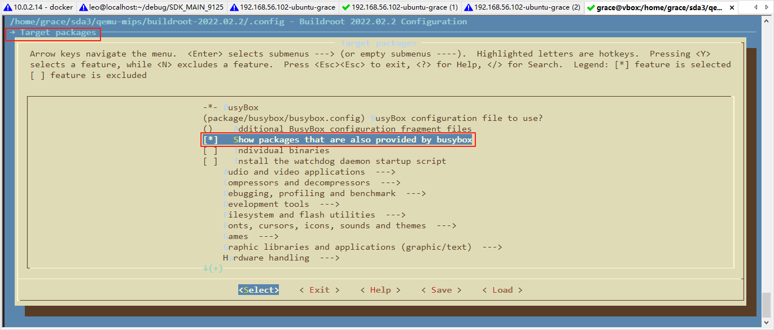Click the Load button
Image resolution: width=774 pixels, height=330 pixels.
[502, 290]
